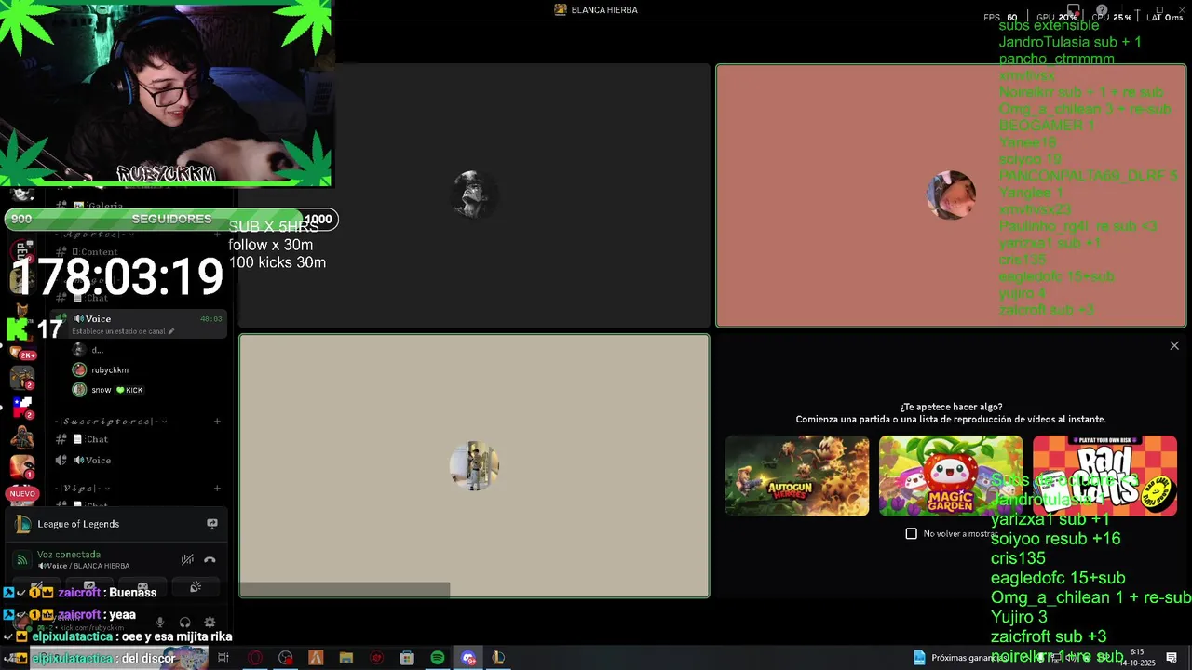Viewport: 1192px width, 670px height.
Task: Add channel to Suscriptores category with plus
Action: 217,422
